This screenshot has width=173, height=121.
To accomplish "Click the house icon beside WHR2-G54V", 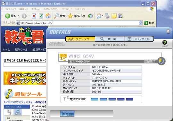I will coord(63,57).
